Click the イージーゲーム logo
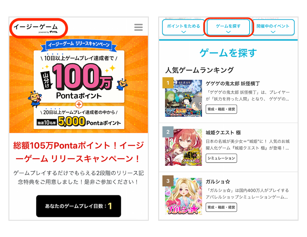 (36, 28)
